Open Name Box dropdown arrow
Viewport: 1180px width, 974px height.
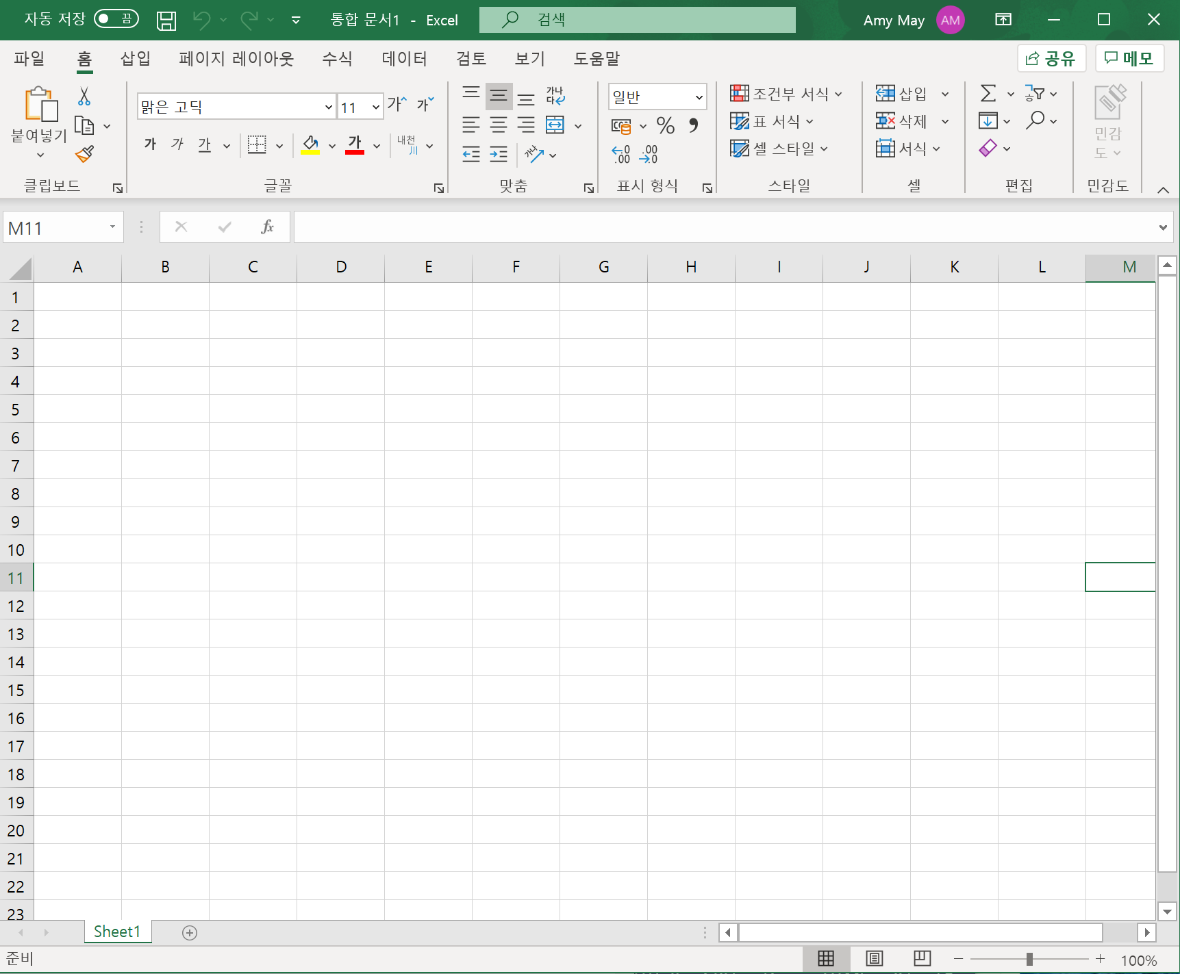tap(112, 227)
